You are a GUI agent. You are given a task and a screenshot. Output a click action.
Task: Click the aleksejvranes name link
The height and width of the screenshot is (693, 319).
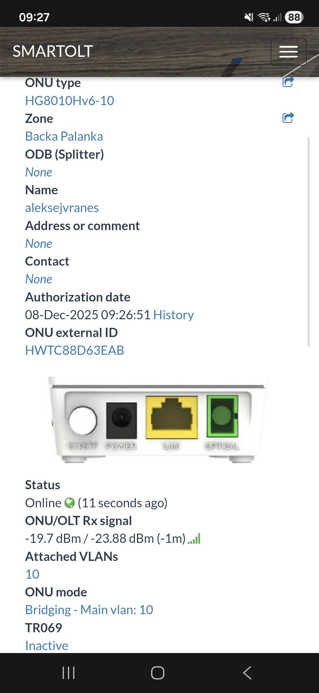(x=62, y=208)
